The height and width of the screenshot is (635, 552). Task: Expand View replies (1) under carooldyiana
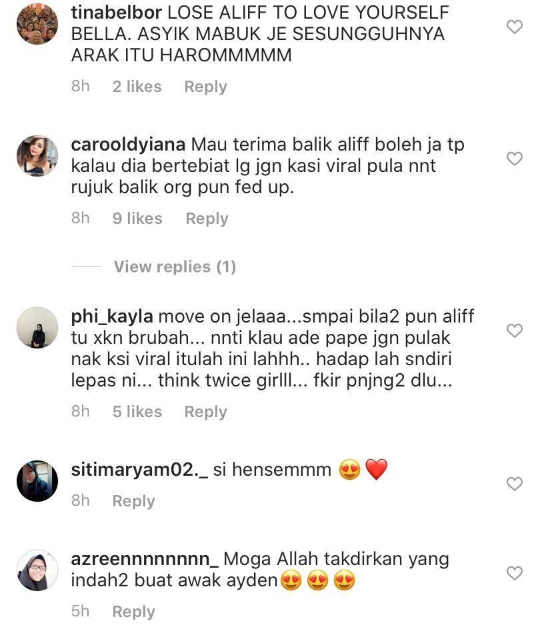(175, 267)
